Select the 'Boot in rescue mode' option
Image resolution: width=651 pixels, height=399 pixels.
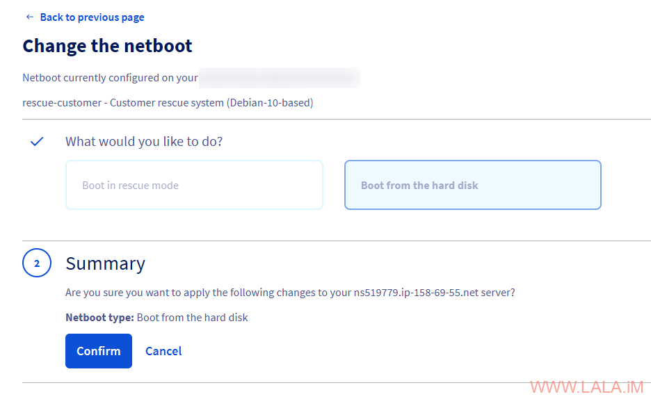[194, 185]
